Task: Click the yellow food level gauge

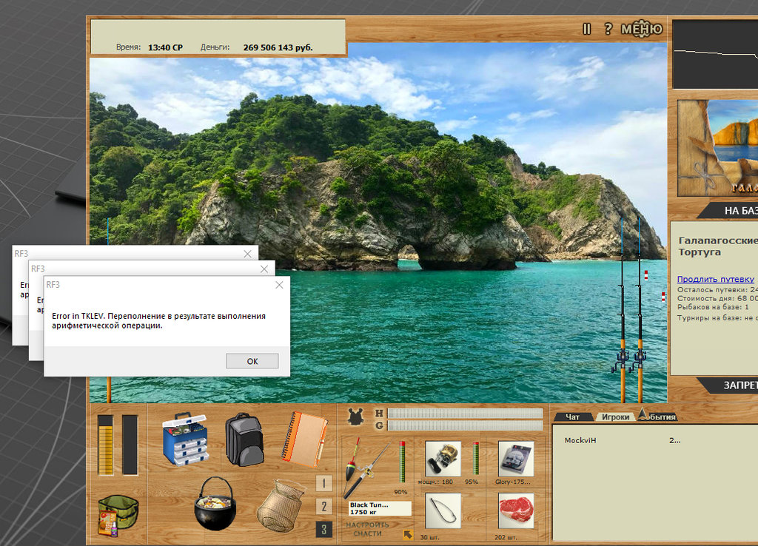Action: [105, 445]
